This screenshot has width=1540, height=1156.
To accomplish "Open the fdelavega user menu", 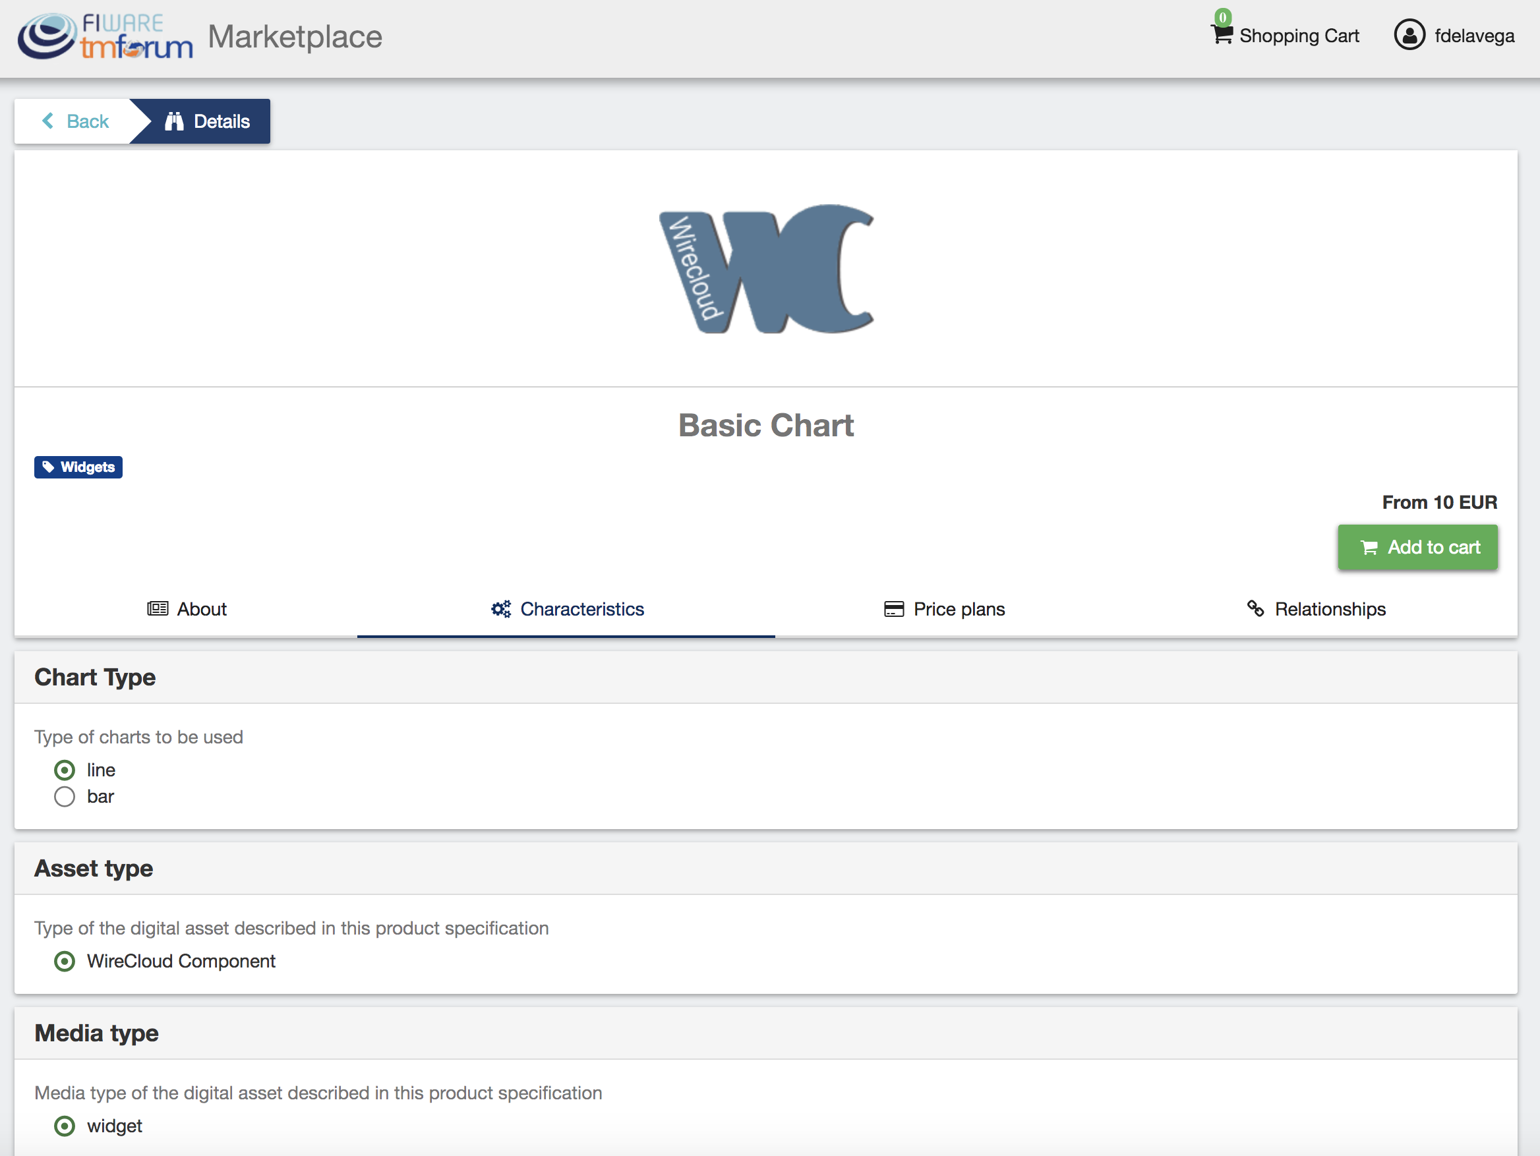I will coord(1454,36).
